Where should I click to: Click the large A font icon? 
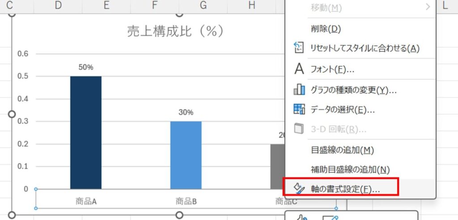pos(299,69)
